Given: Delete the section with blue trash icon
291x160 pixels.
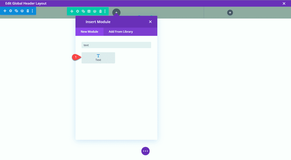Looking at the screenshot, I should (x=28, y=11).
